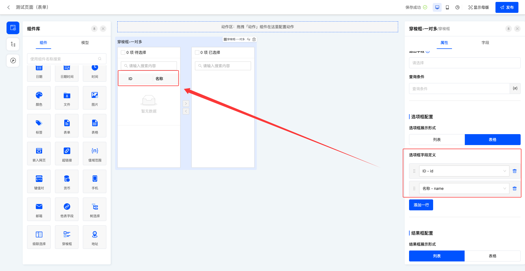Set 选项框展示形式 to 列表

click(437, 140)
